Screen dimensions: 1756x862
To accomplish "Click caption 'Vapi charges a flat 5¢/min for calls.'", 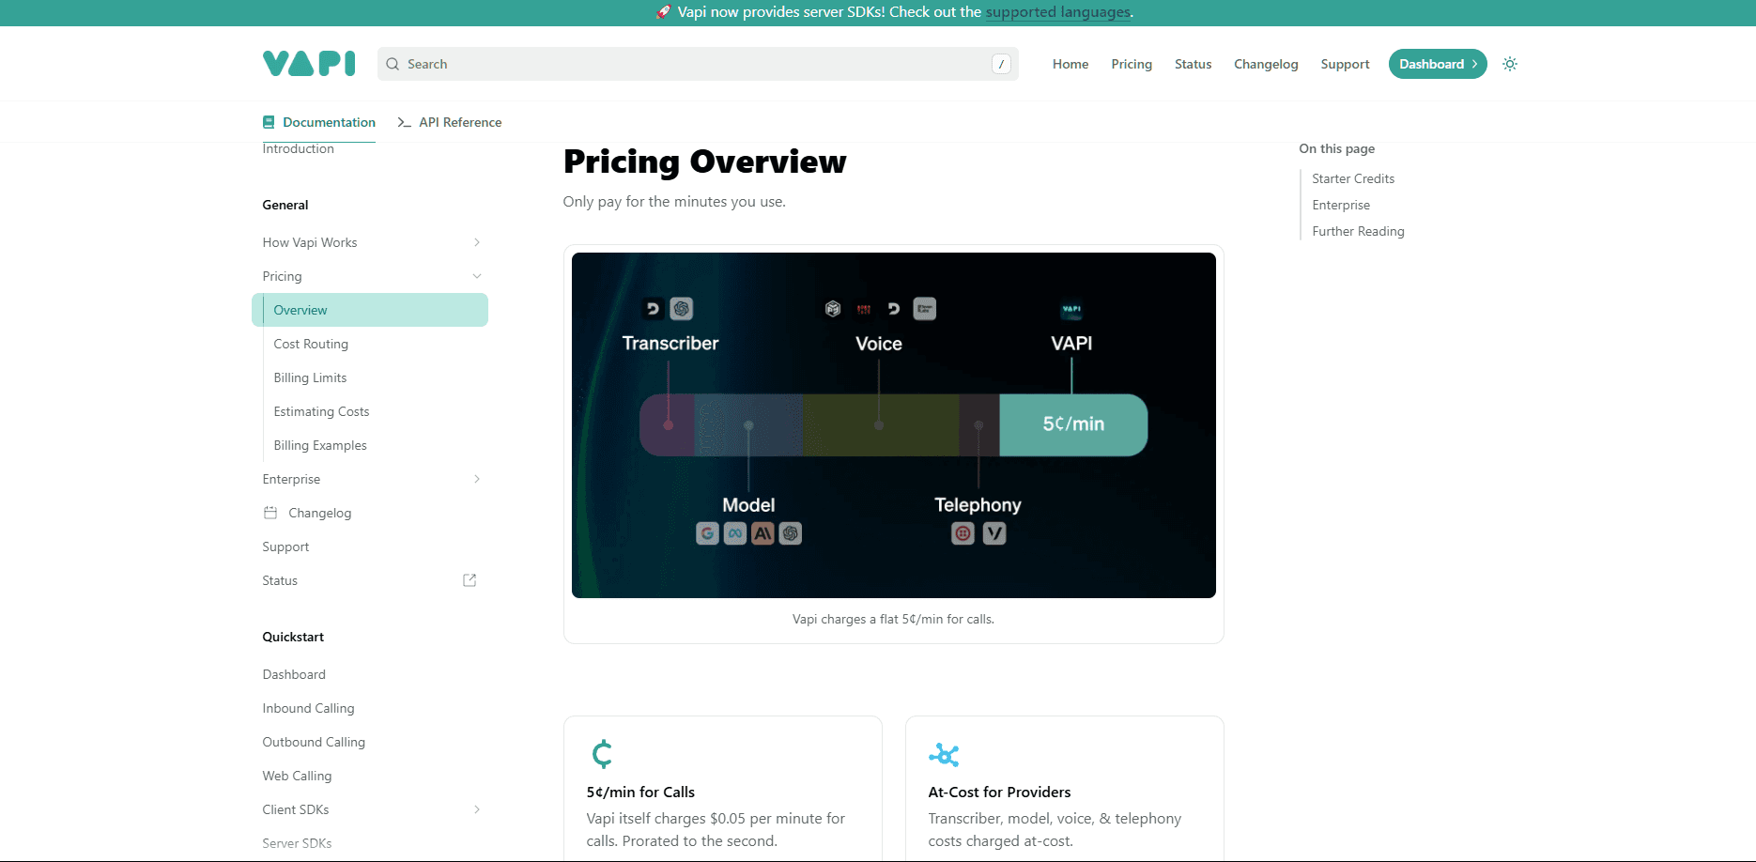I will 893,619.
